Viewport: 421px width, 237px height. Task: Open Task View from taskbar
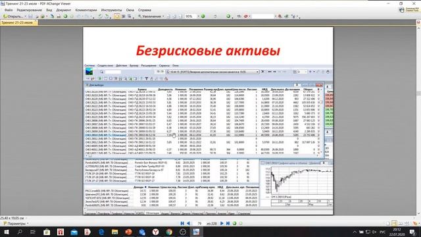tap(33, 232)
